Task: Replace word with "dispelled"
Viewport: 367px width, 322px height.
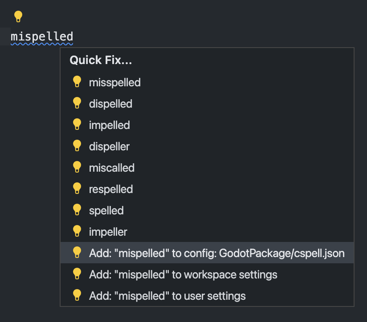Action: 110,104
